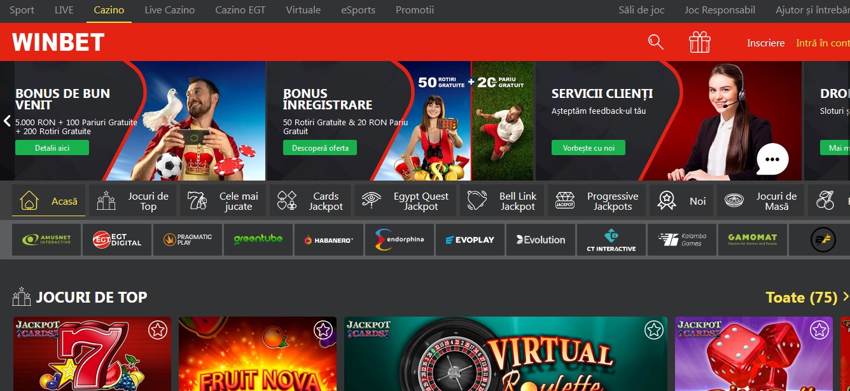This screenshot has width=850, height=391.
Task: Click Detalii aici button
Action: (52, 148)
